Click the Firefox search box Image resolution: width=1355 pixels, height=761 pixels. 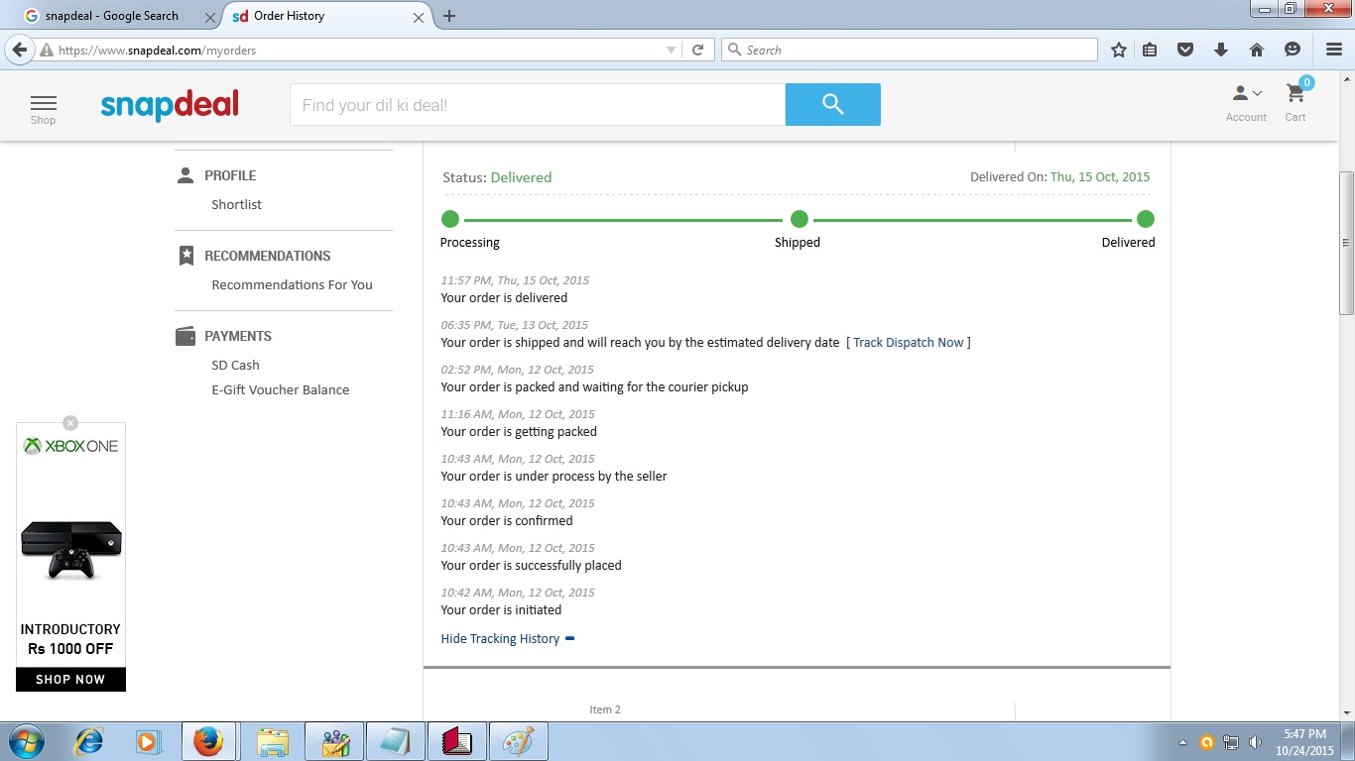point(910,50)
